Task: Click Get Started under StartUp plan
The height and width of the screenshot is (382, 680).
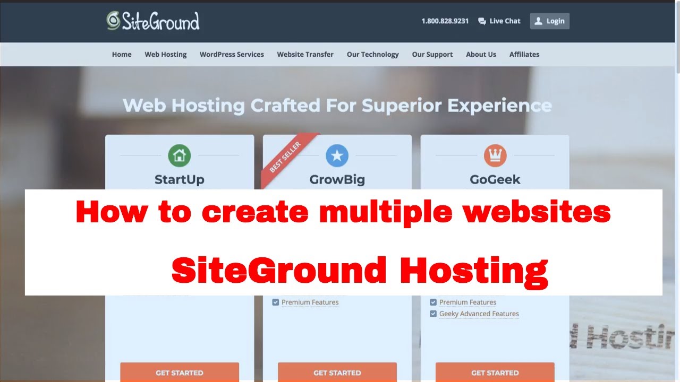Action: click(180, 372)
